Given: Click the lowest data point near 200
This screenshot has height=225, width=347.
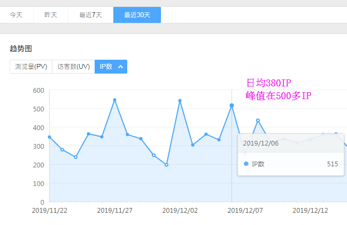Looking at the screenshot, I should click(167, 165).
